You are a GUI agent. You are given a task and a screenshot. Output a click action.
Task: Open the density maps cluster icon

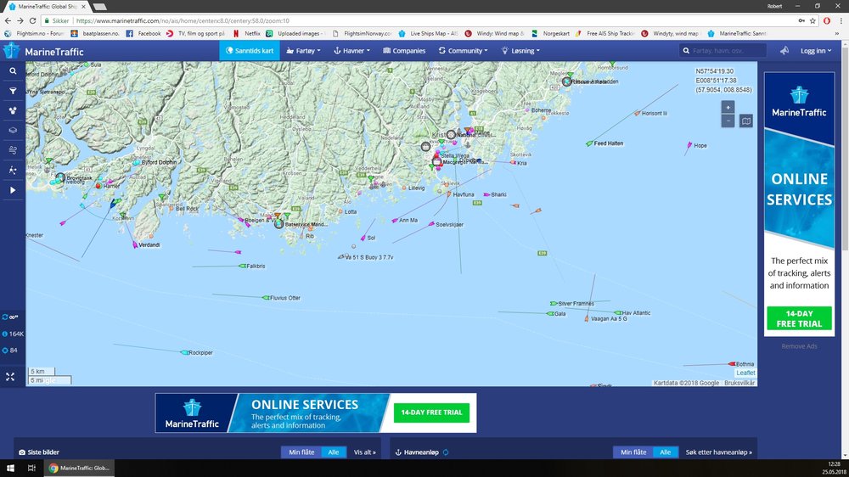(x=13, y=110)
